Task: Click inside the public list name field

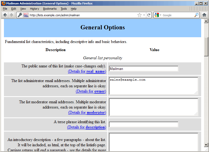Action: point(143,68)
